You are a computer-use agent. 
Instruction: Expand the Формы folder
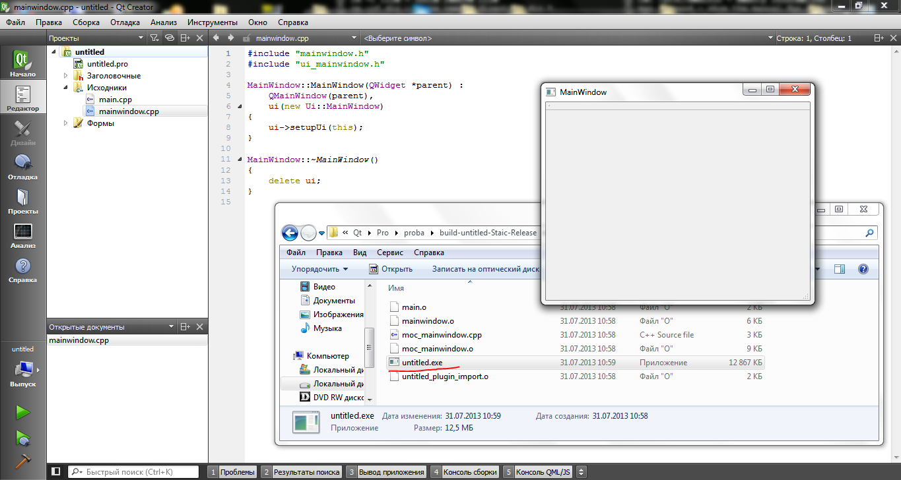click(66, 123)
